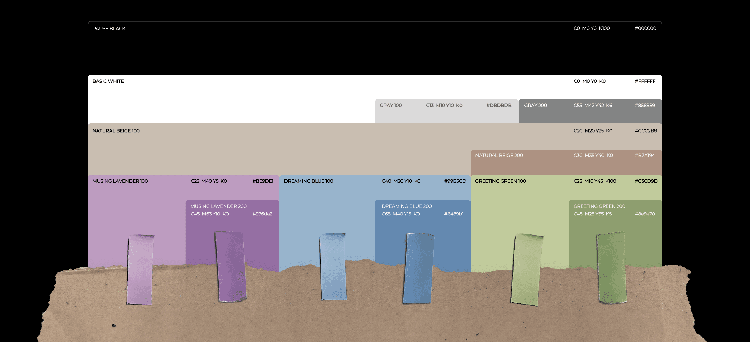
Task: Click the Pause Black swatch label
Action: [x=109, y=28]
